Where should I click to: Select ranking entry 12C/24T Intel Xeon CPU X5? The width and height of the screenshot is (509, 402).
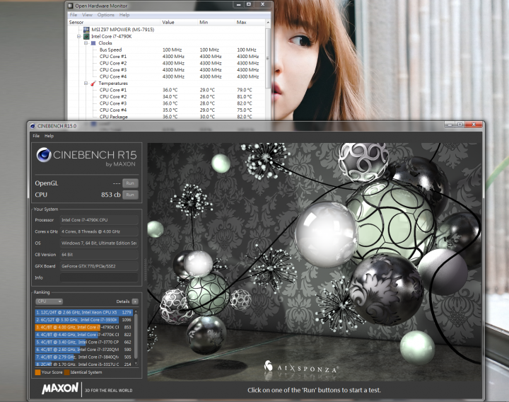(x=83, y=312)
